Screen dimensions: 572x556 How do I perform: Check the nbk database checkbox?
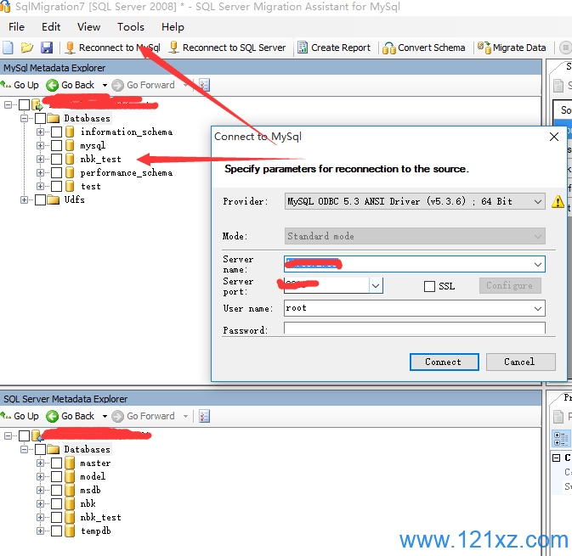56,503
